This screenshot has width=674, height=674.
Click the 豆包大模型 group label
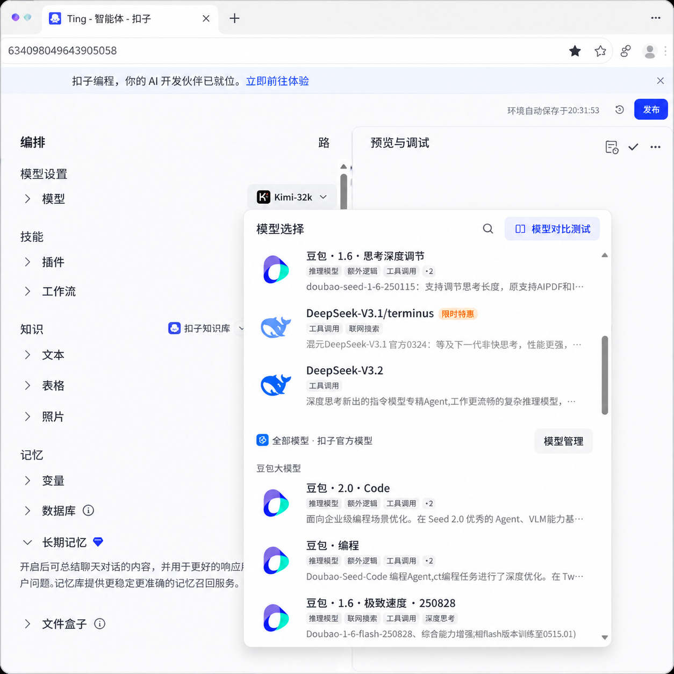[x=278, y=468]
